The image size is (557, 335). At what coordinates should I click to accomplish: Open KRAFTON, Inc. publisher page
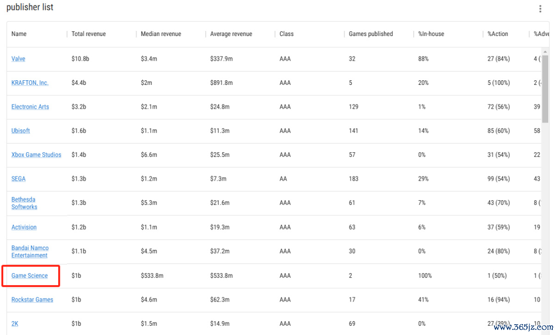coord(30,83)
